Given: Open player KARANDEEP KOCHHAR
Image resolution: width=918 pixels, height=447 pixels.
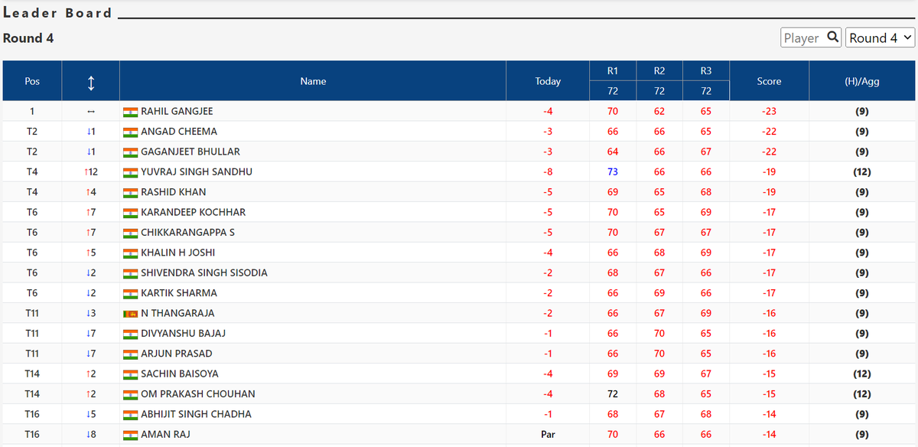Looking at the screenshot, I should click(x=194, y=213).
